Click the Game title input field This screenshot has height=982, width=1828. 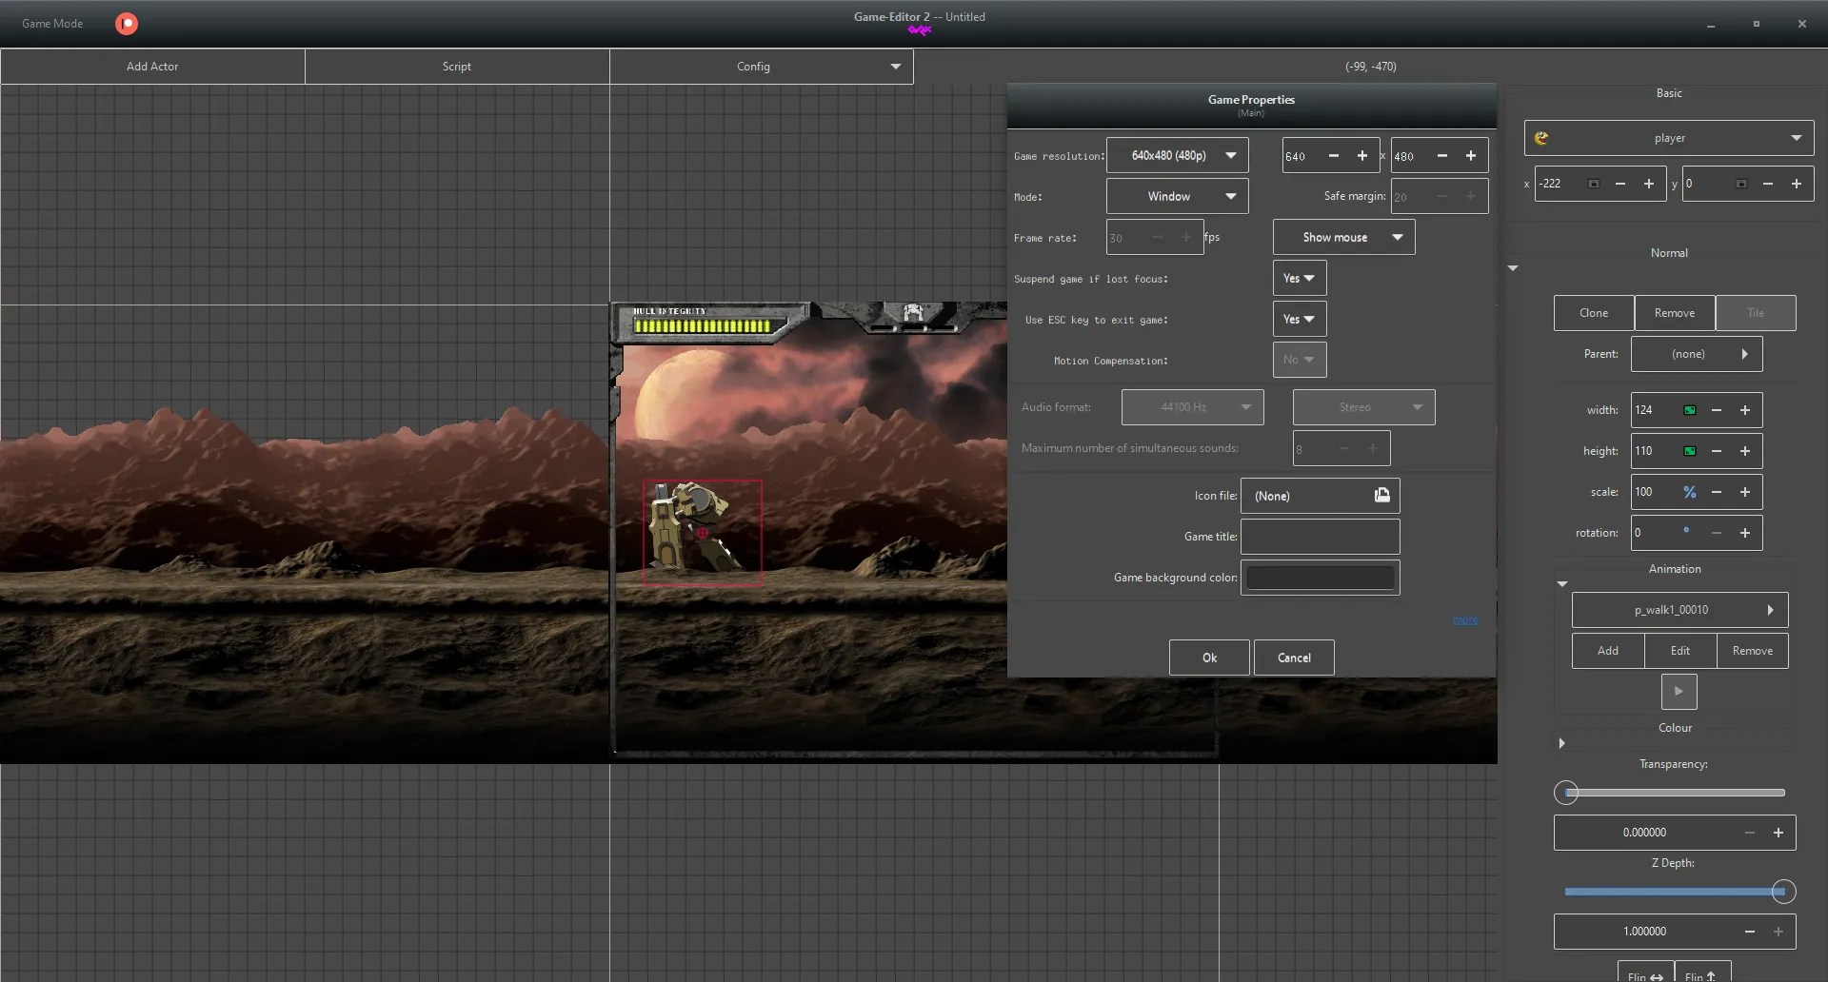click(1320, 537)
